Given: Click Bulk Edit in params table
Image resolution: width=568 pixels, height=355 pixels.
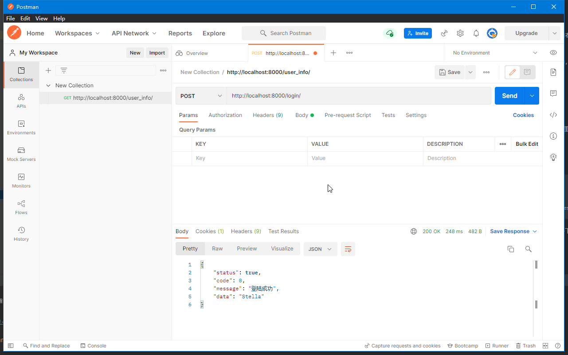Looking at the screenshot, I should [527, 144].
